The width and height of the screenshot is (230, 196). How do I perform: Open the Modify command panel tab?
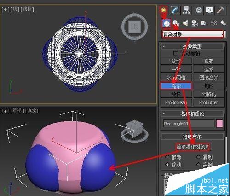(175, 10)
